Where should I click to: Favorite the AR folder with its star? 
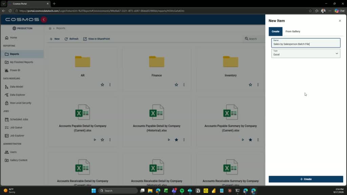pyautogui.click(x=102, y=85)
